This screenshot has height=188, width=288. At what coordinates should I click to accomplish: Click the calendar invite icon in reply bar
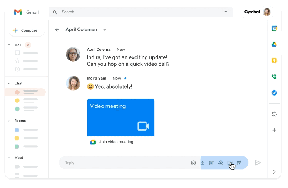coord(239,163)
